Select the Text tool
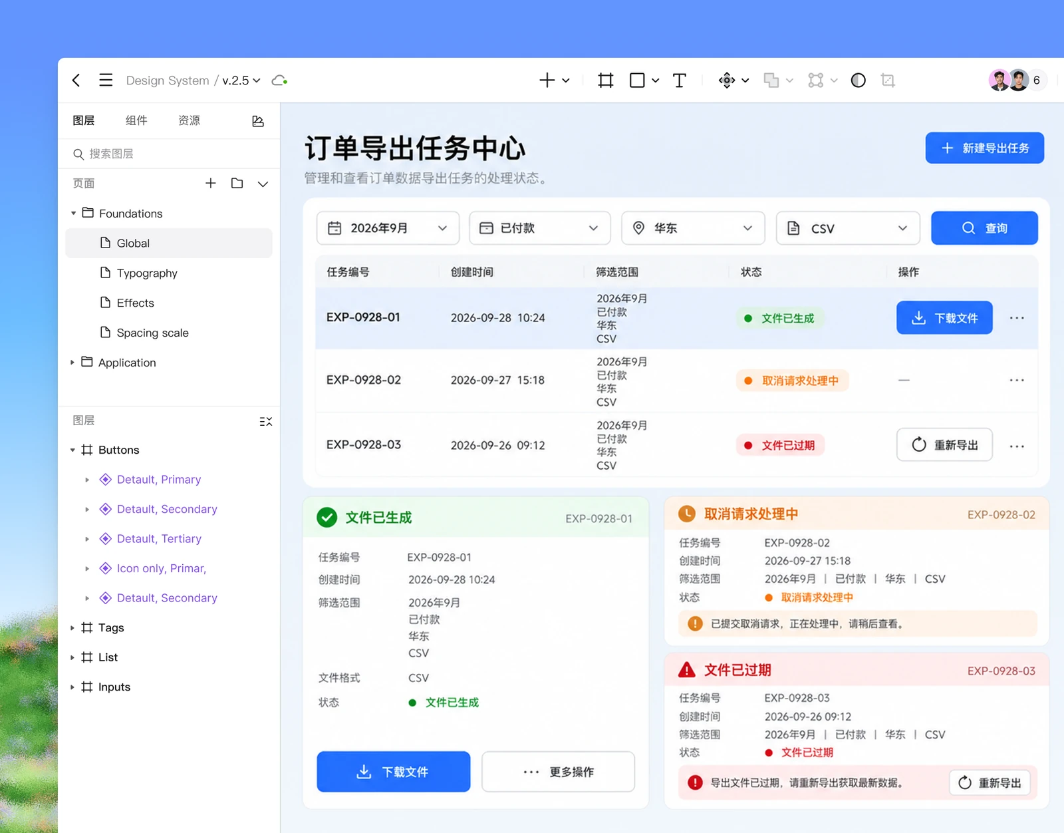1064x833 pixels. coord(679,81)
